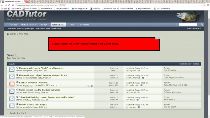Click the envelope icon for 3 Day Revit training thread

tap(12, 99)
